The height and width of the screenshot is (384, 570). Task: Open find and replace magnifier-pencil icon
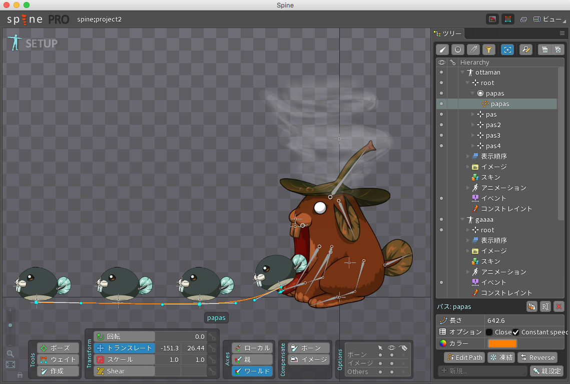pyautogui.click(x=526, y=50)
